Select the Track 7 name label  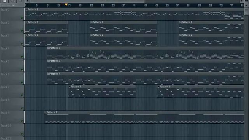tap(5, 87)
